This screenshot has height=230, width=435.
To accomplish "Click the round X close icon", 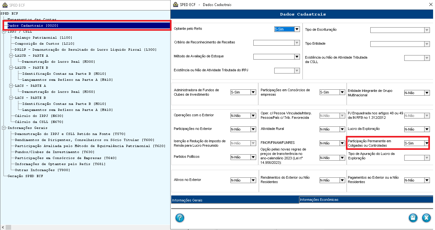I will [426, 218].
